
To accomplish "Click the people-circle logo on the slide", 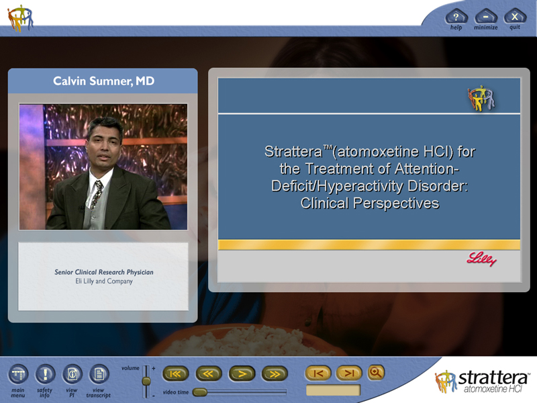I will [x=481, y=98].
